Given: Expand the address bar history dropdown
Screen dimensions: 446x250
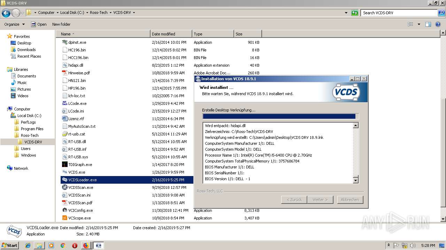Looking at the screenshot, I should click(x=346, y=13).
